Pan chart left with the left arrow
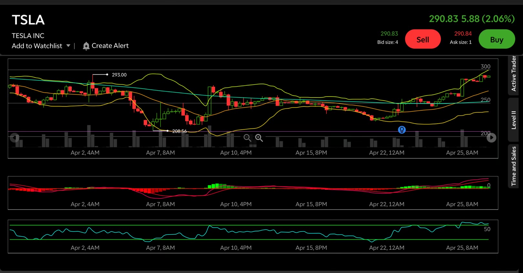This screenshot has height=273, width=523. [14, 138]
